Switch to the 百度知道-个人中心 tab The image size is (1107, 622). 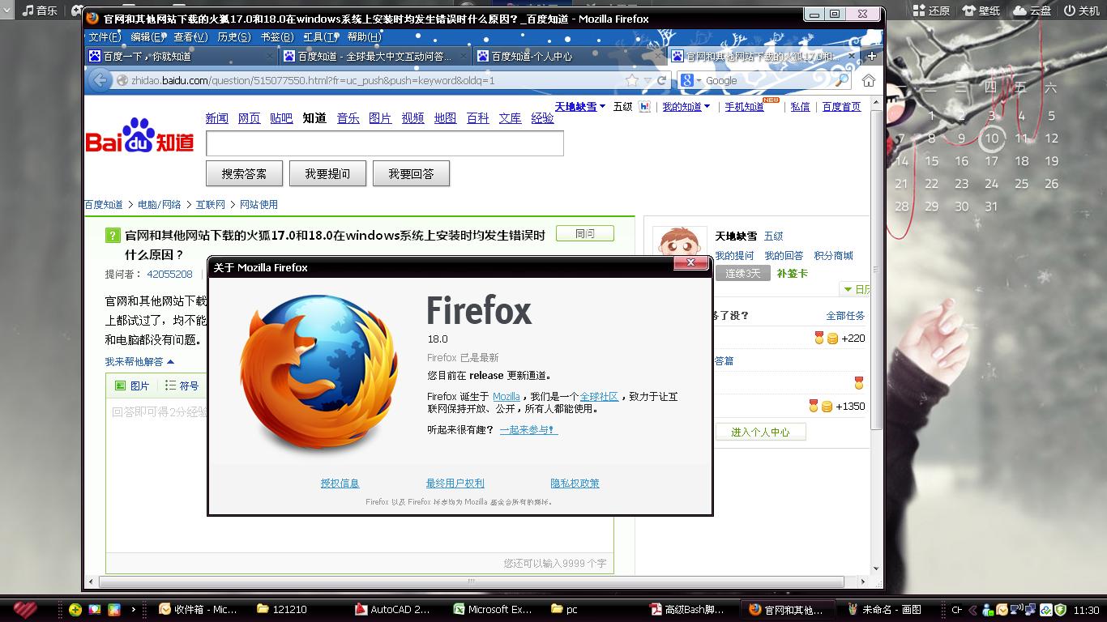[x=570, y=56]
